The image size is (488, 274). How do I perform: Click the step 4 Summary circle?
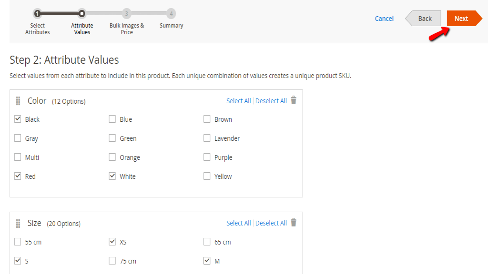pyautogui.click(x=171, y=14)
